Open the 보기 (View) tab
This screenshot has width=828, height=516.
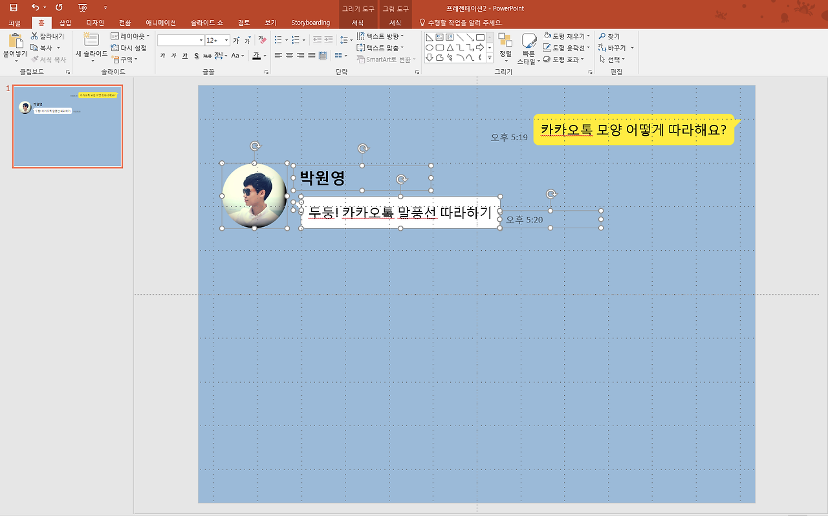(x=270, y=23)
